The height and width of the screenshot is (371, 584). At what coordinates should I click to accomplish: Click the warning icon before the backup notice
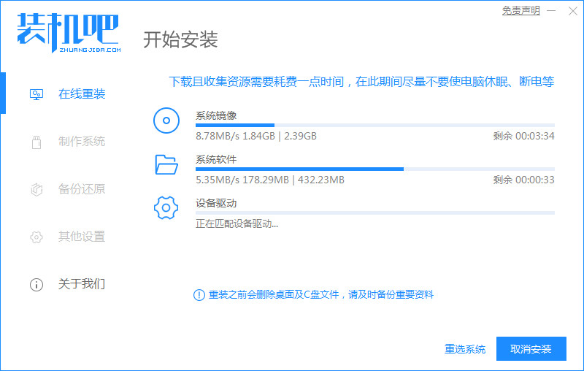click(x=199, y=295)
